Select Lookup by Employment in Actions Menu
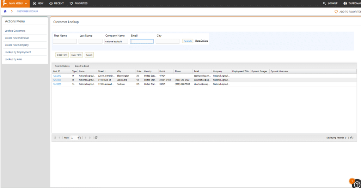 pos(18,52)
